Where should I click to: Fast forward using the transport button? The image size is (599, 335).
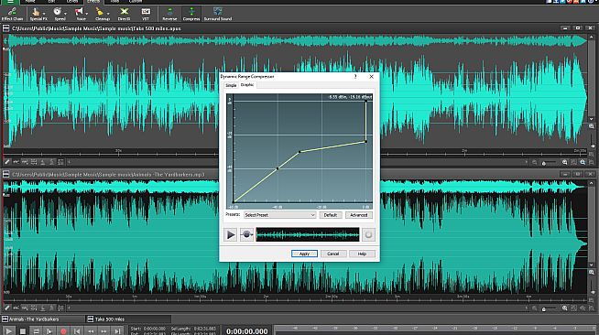click(103, 331)
